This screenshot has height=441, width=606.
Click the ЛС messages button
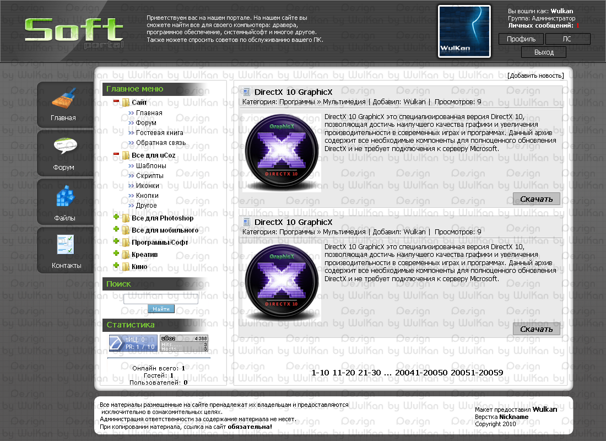click(567, 39)
